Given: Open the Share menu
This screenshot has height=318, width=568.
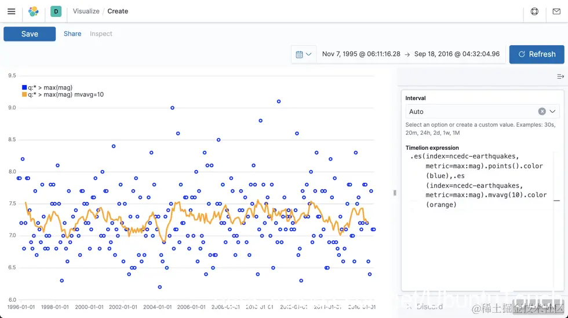Looking at the screenshot, I should (72, 34).
